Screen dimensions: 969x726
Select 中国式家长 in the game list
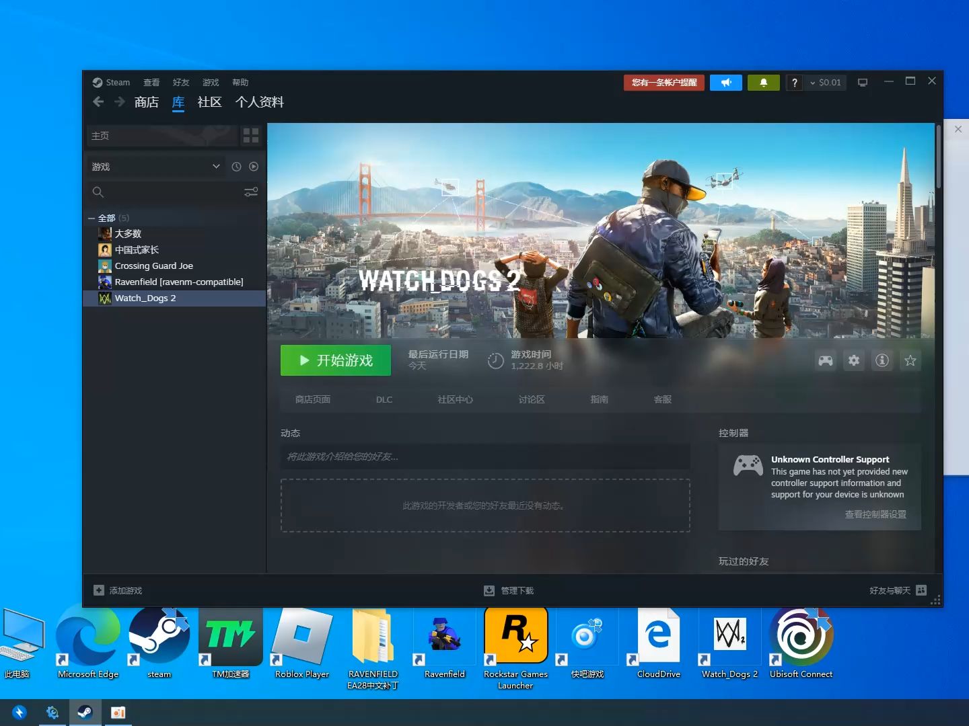(x=174, y=250)
